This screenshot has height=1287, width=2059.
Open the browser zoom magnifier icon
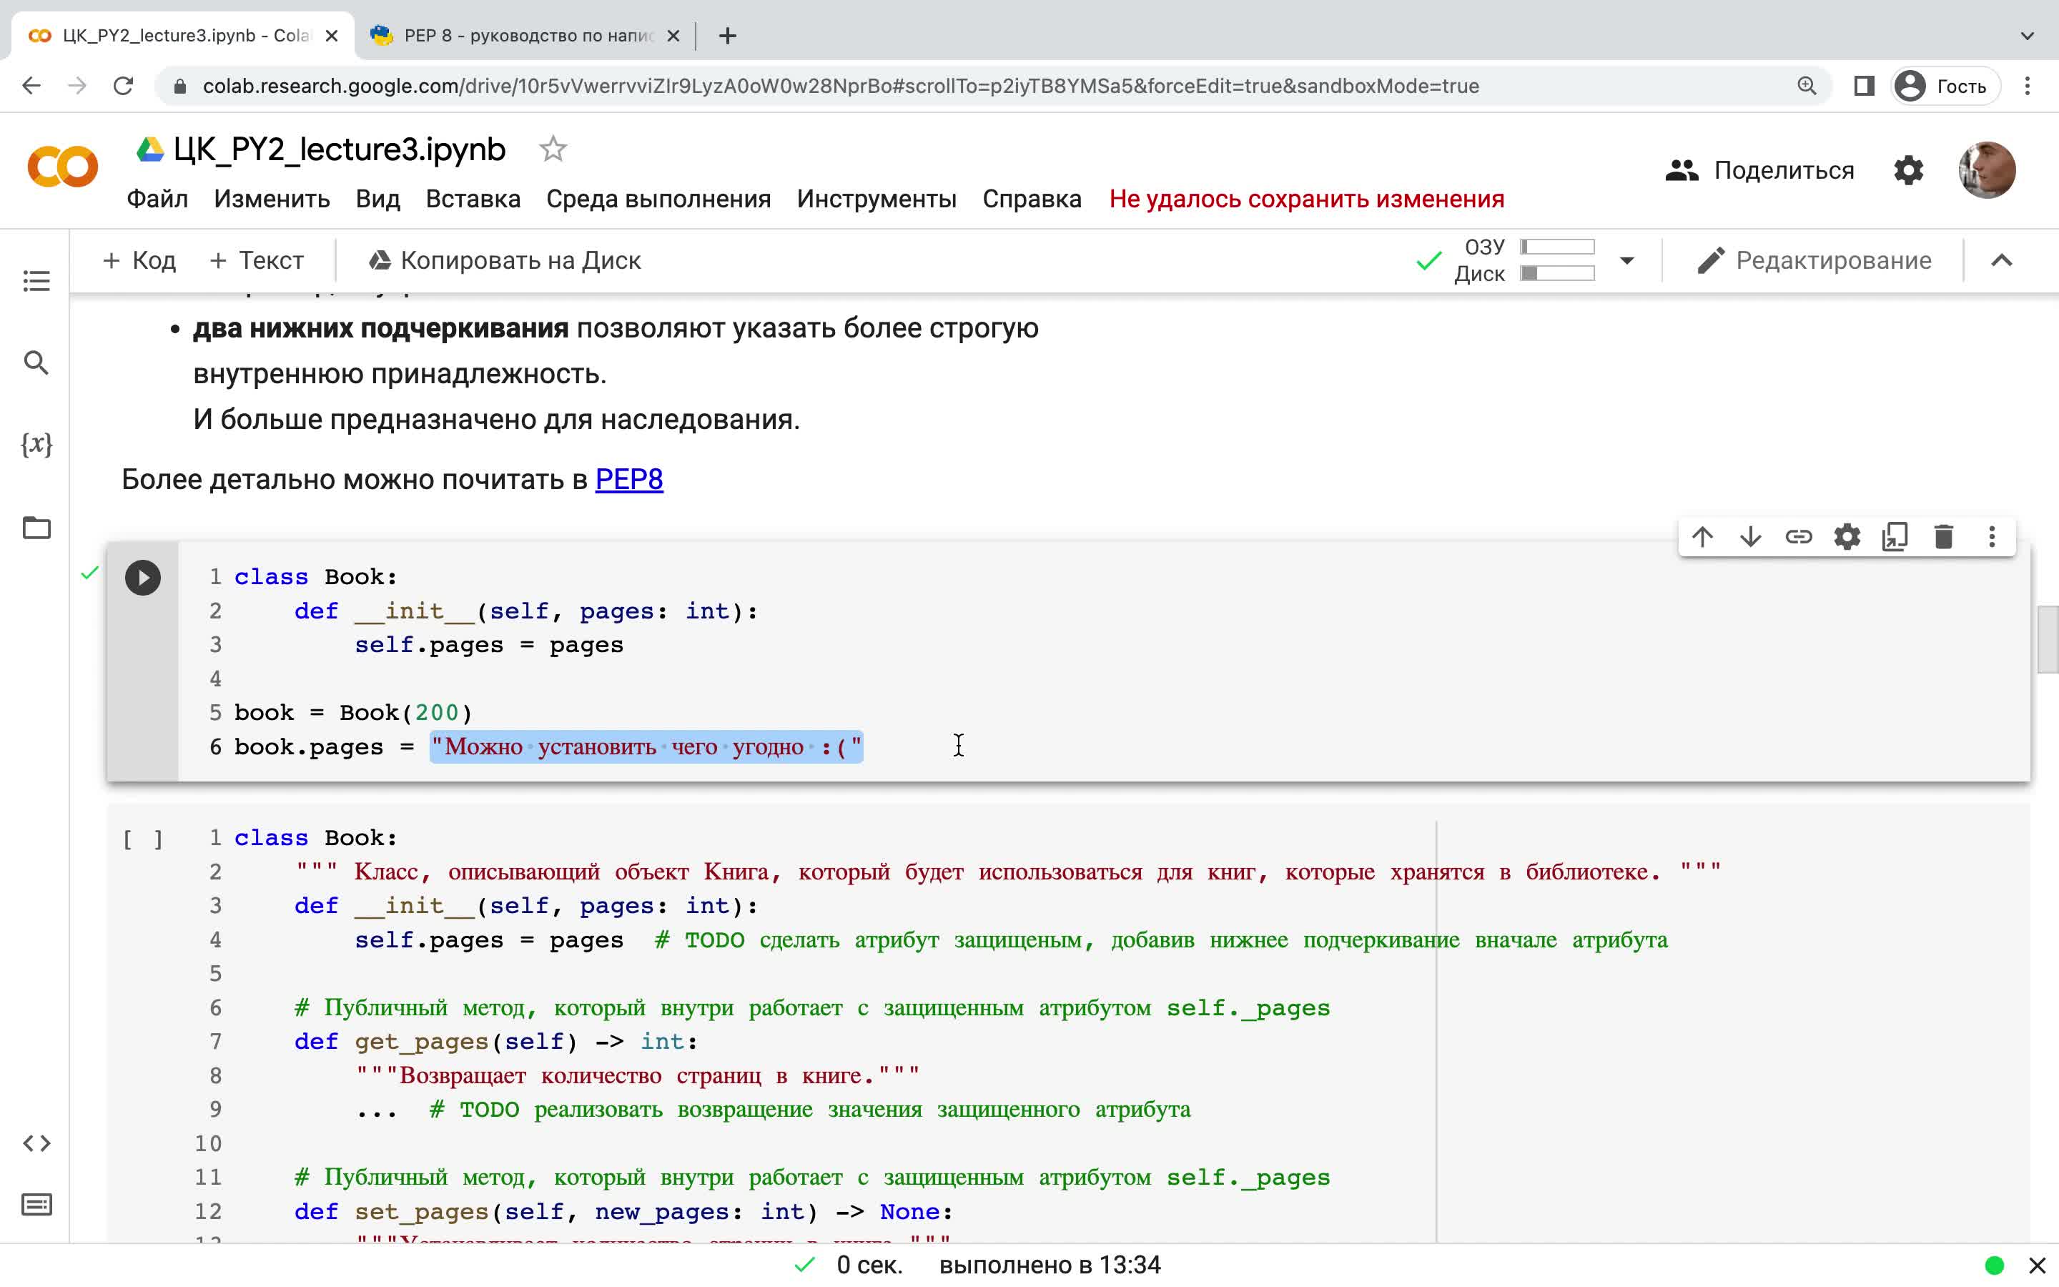click(x=1807, y=86)
